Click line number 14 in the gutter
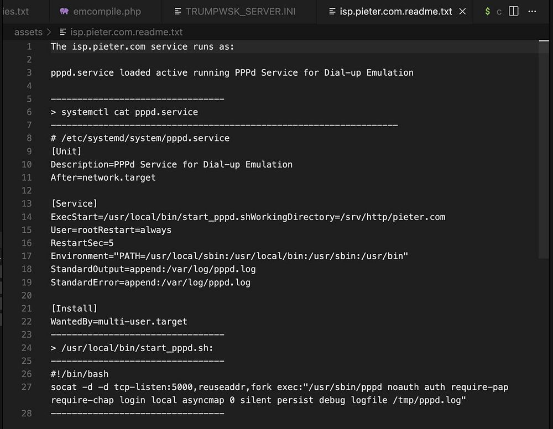Viewport: 553px width, 429px height. coord(27,217)
